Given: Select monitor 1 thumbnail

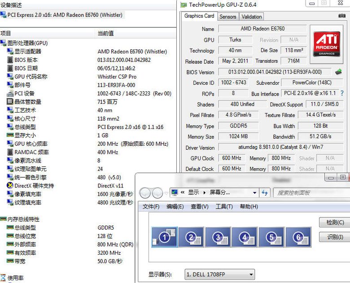Looking at the screenshot, I should 165,237.
